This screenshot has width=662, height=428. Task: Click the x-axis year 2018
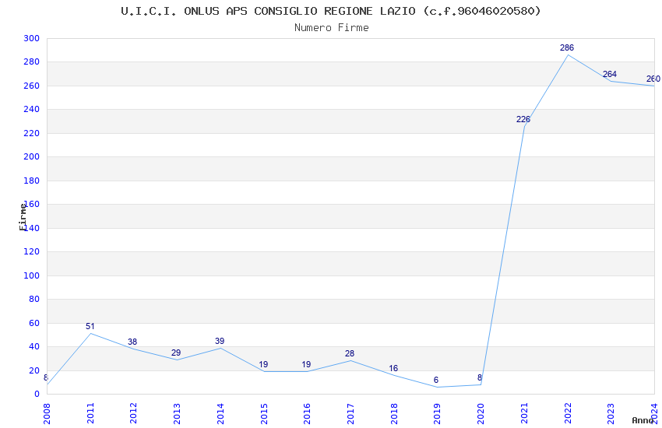(x=394, y=413)
